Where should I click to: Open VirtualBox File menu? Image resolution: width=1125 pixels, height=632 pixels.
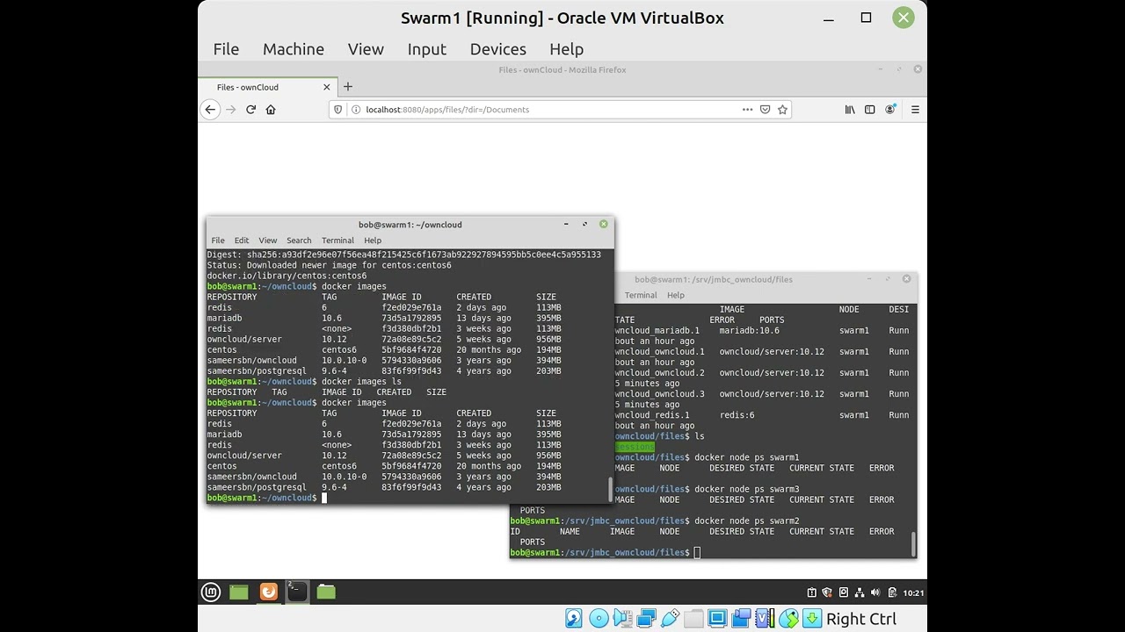point(226,49)
